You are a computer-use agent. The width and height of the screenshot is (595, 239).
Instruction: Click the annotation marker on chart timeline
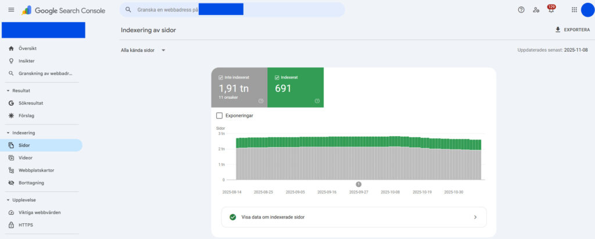click(359, 184)
